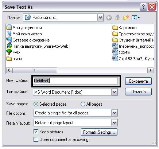
Task: Open the Views menu icon
Action: tap(136, 18)
